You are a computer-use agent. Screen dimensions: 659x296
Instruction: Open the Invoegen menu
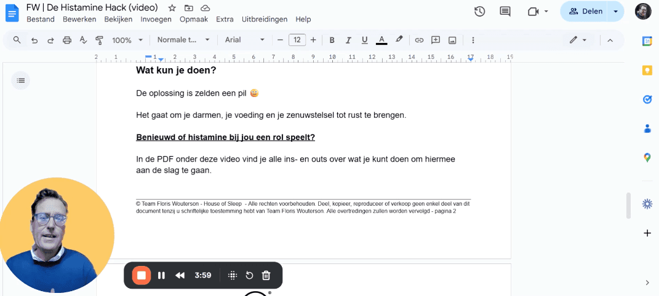(156, 19)
